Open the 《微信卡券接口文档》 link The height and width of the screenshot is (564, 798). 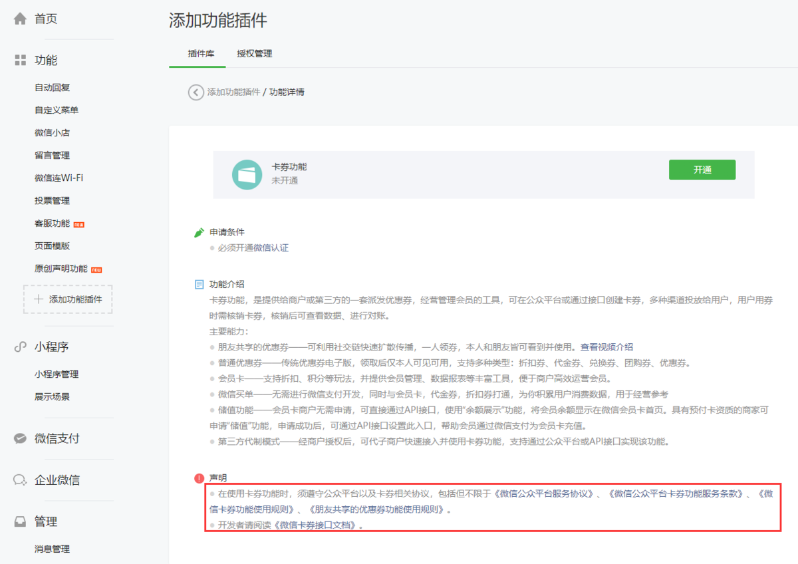click(x=317, y=525)
